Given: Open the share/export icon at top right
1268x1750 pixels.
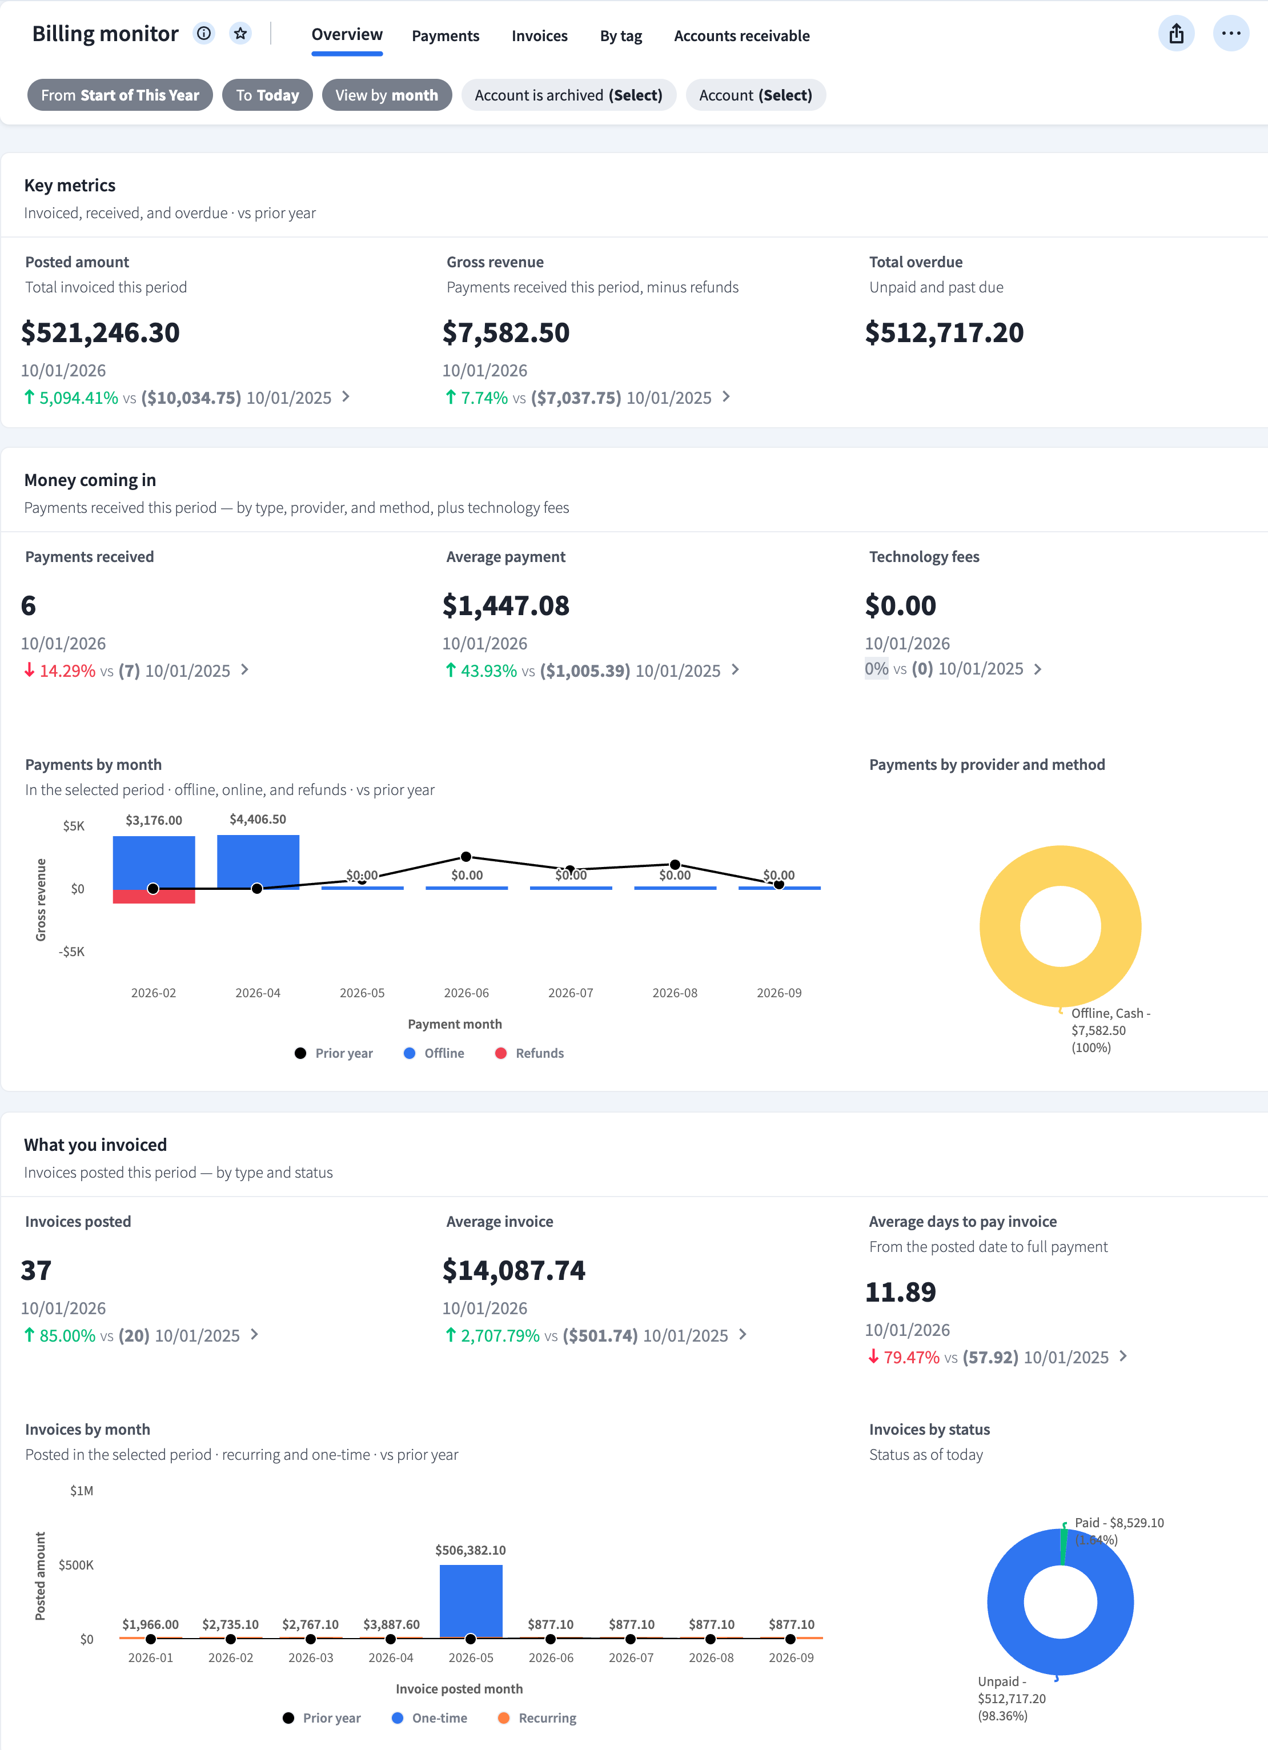Looking at the screenshot, I should 1176,33.
